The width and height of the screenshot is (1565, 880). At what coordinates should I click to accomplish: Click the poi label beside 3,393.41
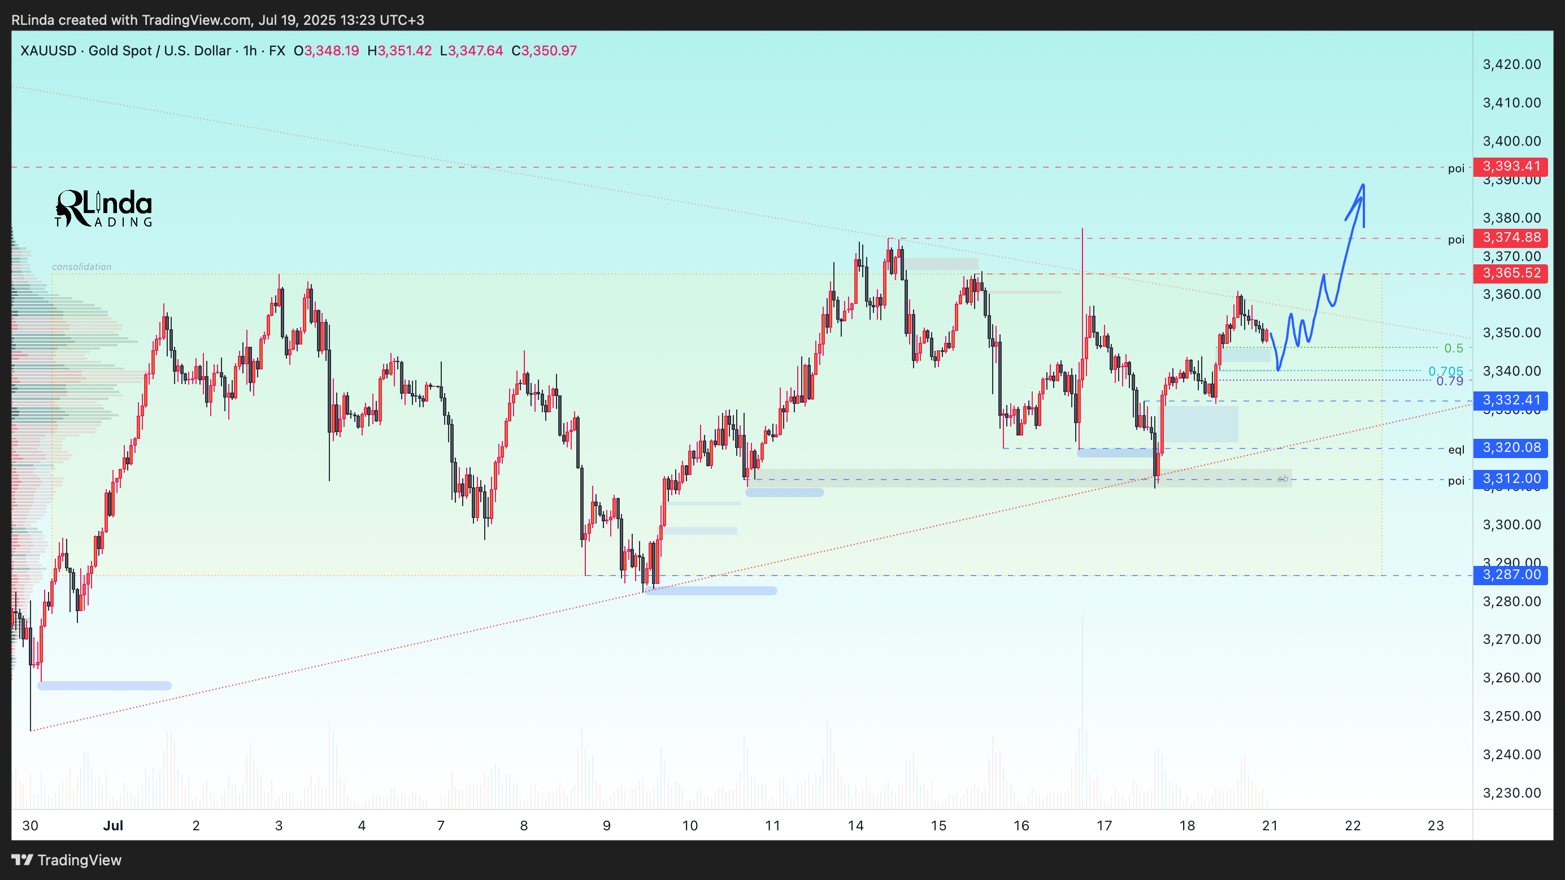1455,169
